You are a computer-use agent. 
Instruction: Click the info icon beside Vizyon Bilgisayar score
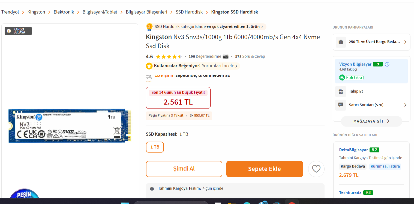click(x=387, y=64)
